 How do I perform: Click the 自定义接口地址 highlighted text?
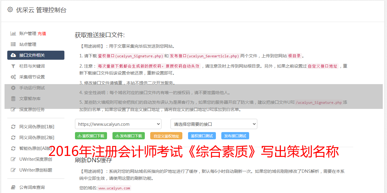[322, 66]
